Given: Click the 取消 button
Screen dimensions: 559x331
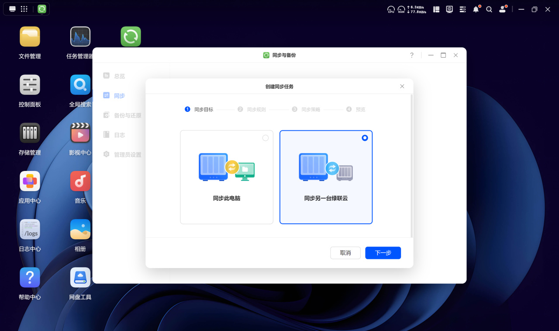Looking at the screenshot, I should click(345, 253).
